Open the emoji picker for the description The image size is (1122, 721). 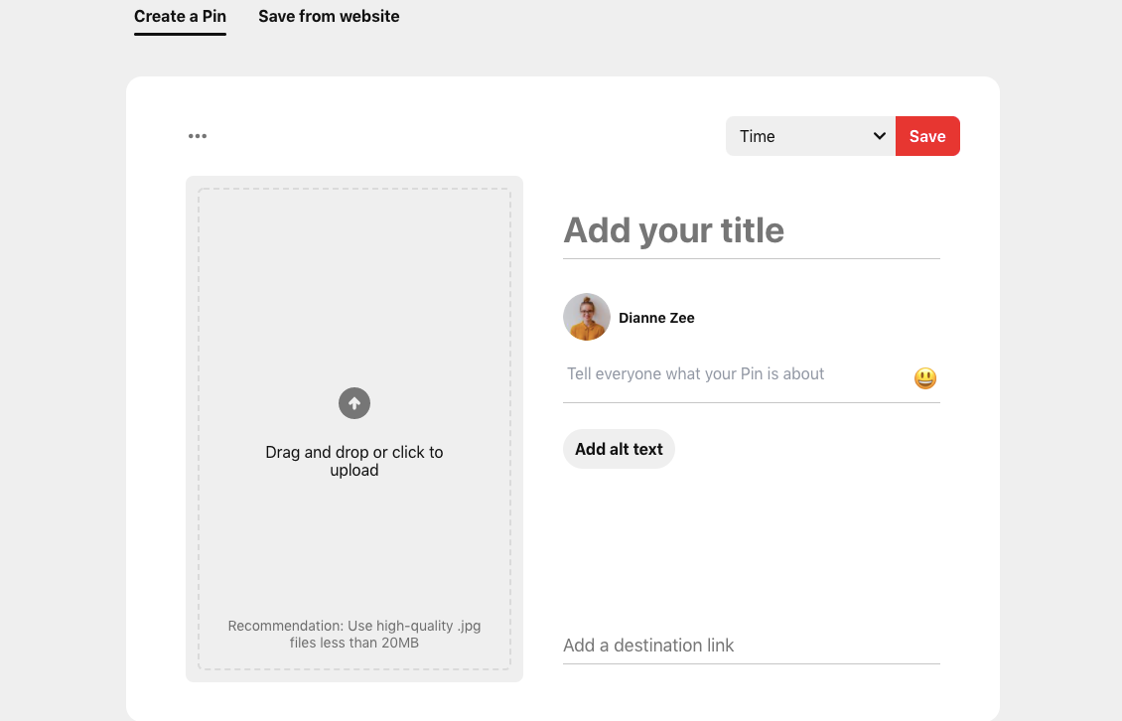coord(924,377)
